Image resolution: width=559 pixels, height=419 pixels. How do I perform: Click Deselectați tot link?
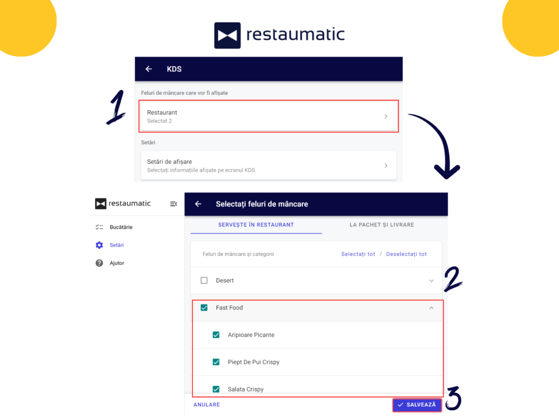tap(406, 254)
